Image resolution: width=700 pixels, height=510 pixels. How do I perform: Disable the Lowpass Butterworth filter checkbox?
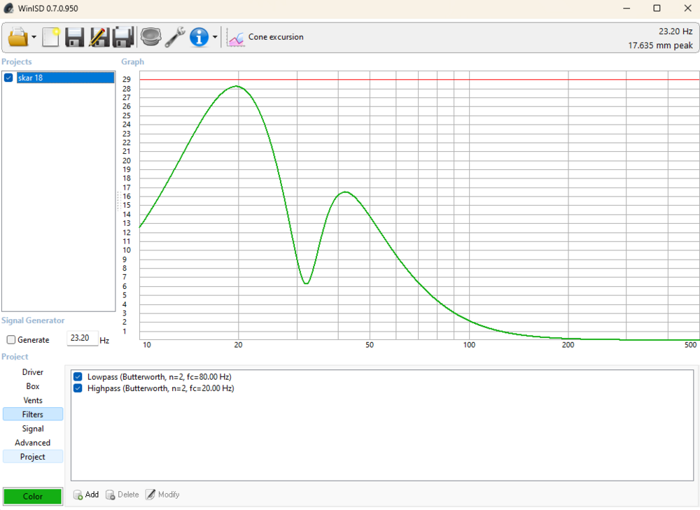78,376
